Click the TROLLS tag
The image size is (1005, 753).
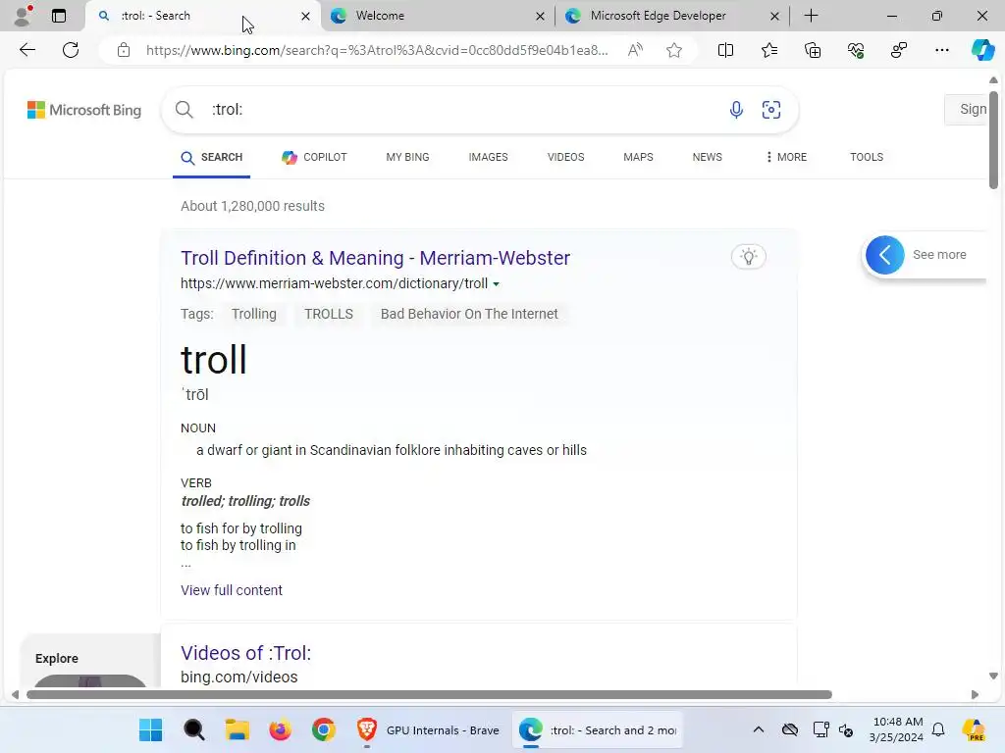click(x=329, y=314)
